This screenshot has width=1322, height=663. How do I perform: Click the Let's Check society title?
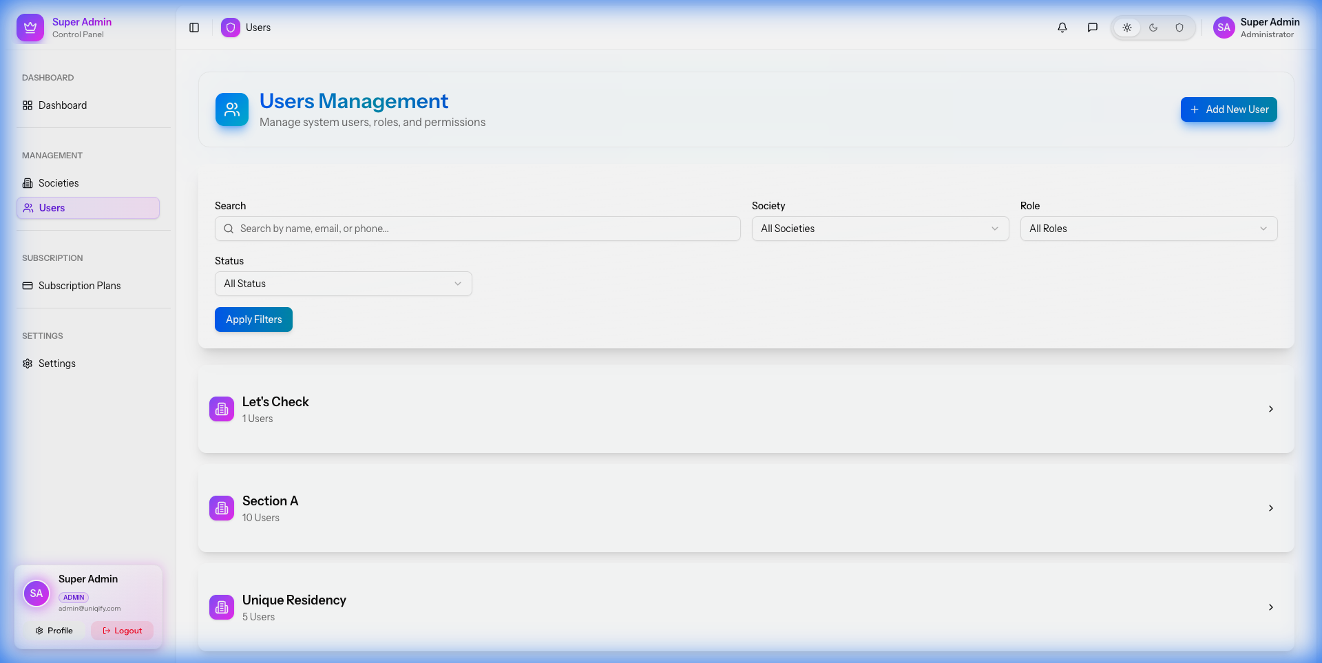pyautogui.click(x=275, y=402)
